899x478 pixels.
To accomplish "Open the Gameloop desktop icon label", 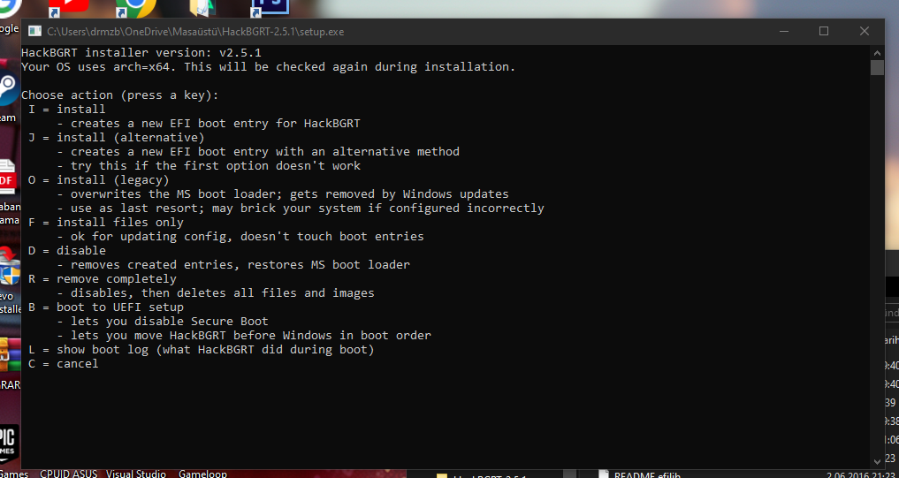I will coord(202,474).
